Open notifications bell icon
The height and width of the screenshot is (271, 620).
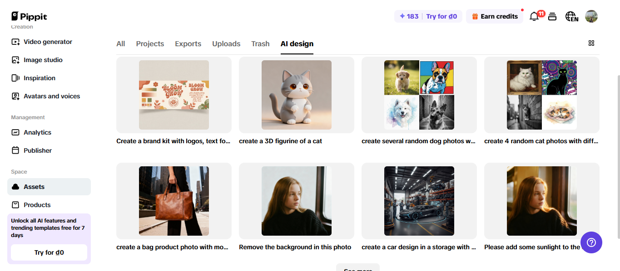coord(534,17)
